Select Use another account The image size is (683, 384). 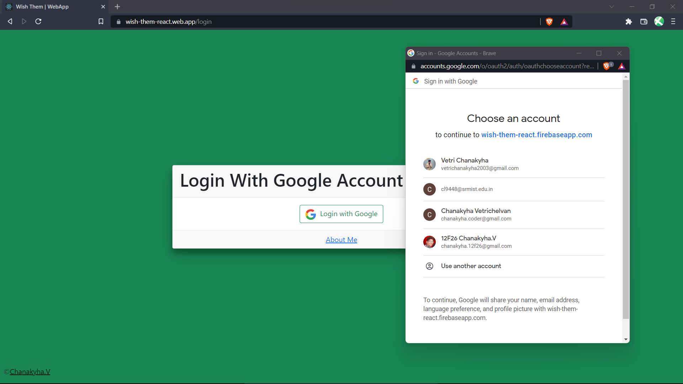point(514,266)
